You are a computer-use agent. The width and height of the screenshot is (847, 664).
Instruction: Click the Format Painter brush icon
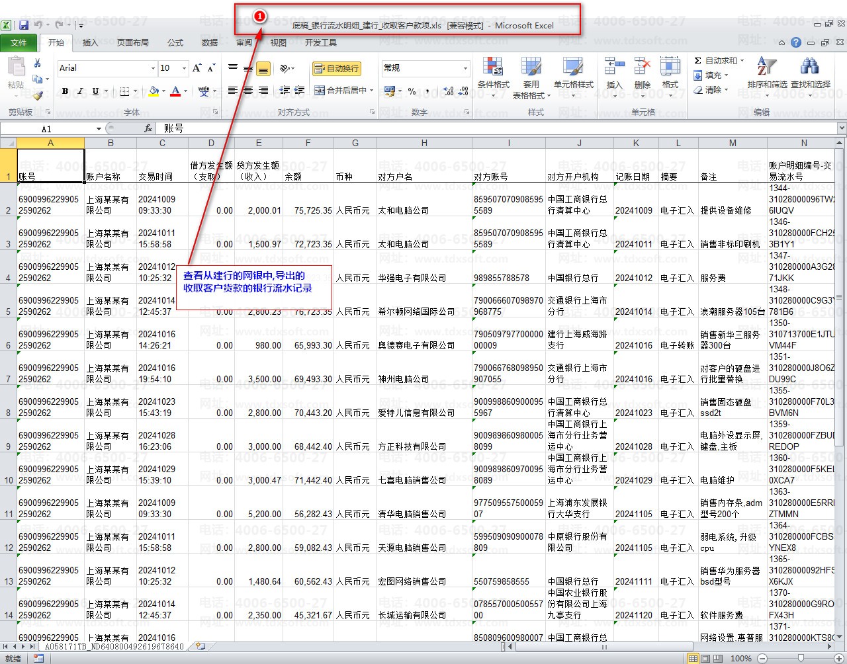(x=38, y=95)
